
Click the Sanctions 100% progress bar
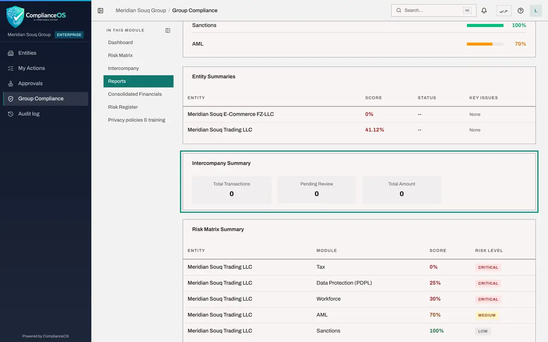(x=485, y=25)
